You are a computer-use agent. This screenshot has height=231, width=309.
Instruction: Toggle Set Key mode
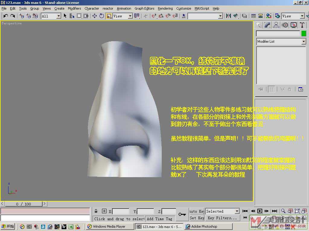coord(197,218)
